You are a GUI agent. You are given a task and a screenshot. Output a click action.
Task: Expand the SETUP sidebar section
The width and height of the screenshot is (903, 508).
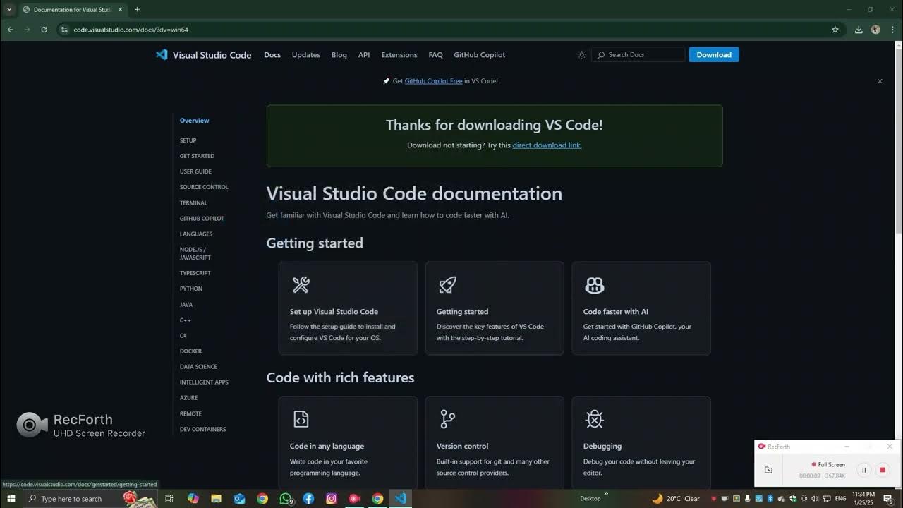click(x=188, y=140)
